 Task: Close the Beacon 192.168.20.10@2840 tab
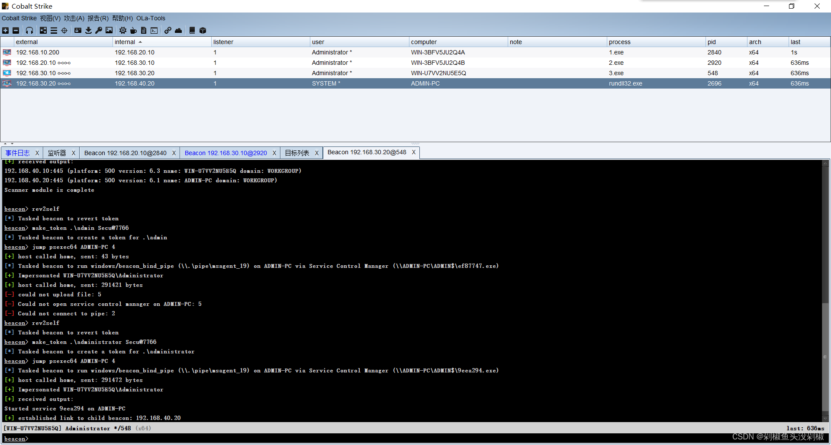(x=174, y=153)
